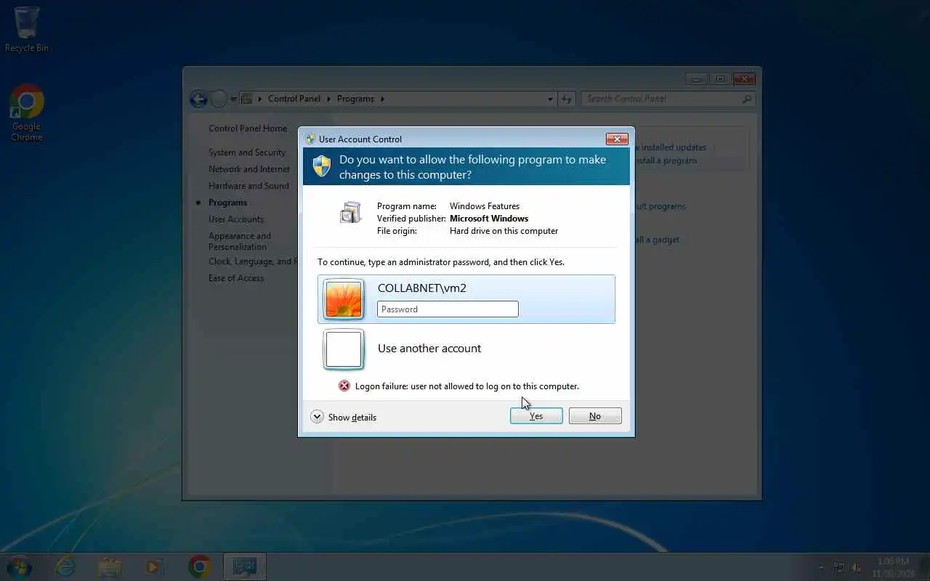Expand Show details chevron
Screen dimensions: 930x581
[x=317, y=417]
